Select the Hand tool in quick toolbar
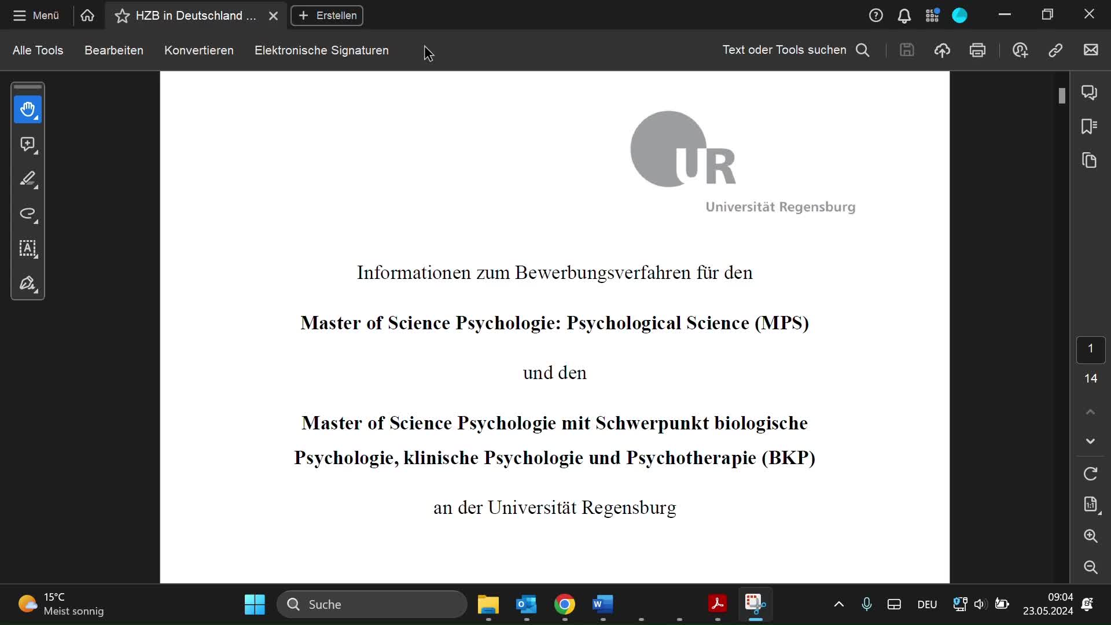Screen dimensions: 1111x625 pyautogui.click(x=28, y=109)
